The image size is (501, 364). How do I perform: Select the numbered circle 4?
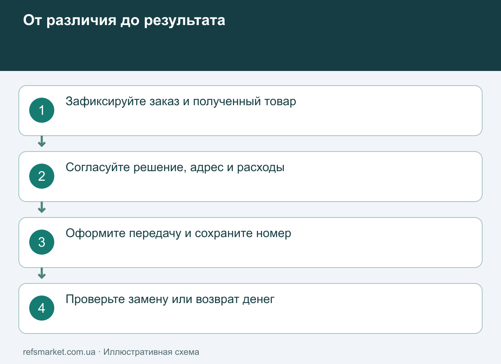pyautogui.click(x=42, y=308)
